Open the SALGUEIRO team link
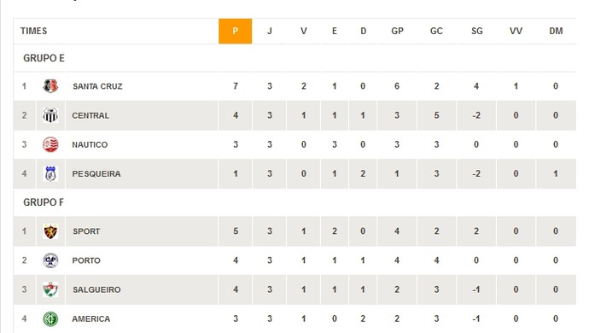589x333 pixels. [x=97, y=289]
